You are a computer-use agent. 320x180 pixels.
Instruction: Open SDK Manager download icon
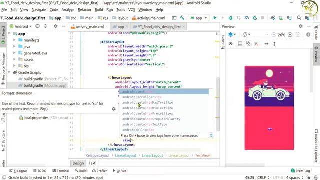(289, 18)
